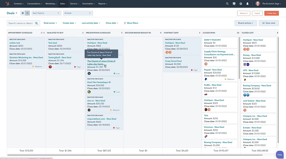Open the Board actions dropdown

pyautogui.click(x=246, y=23)
